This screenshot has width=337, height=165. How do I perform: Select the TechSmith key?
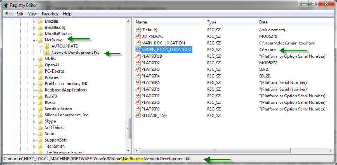tap(55, 146)
